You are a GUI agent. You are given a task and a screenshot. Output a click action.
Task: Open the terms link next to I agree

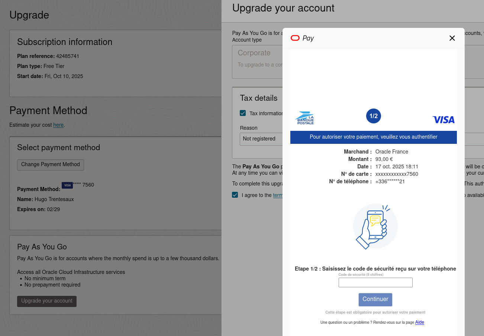tap(278, 195)
